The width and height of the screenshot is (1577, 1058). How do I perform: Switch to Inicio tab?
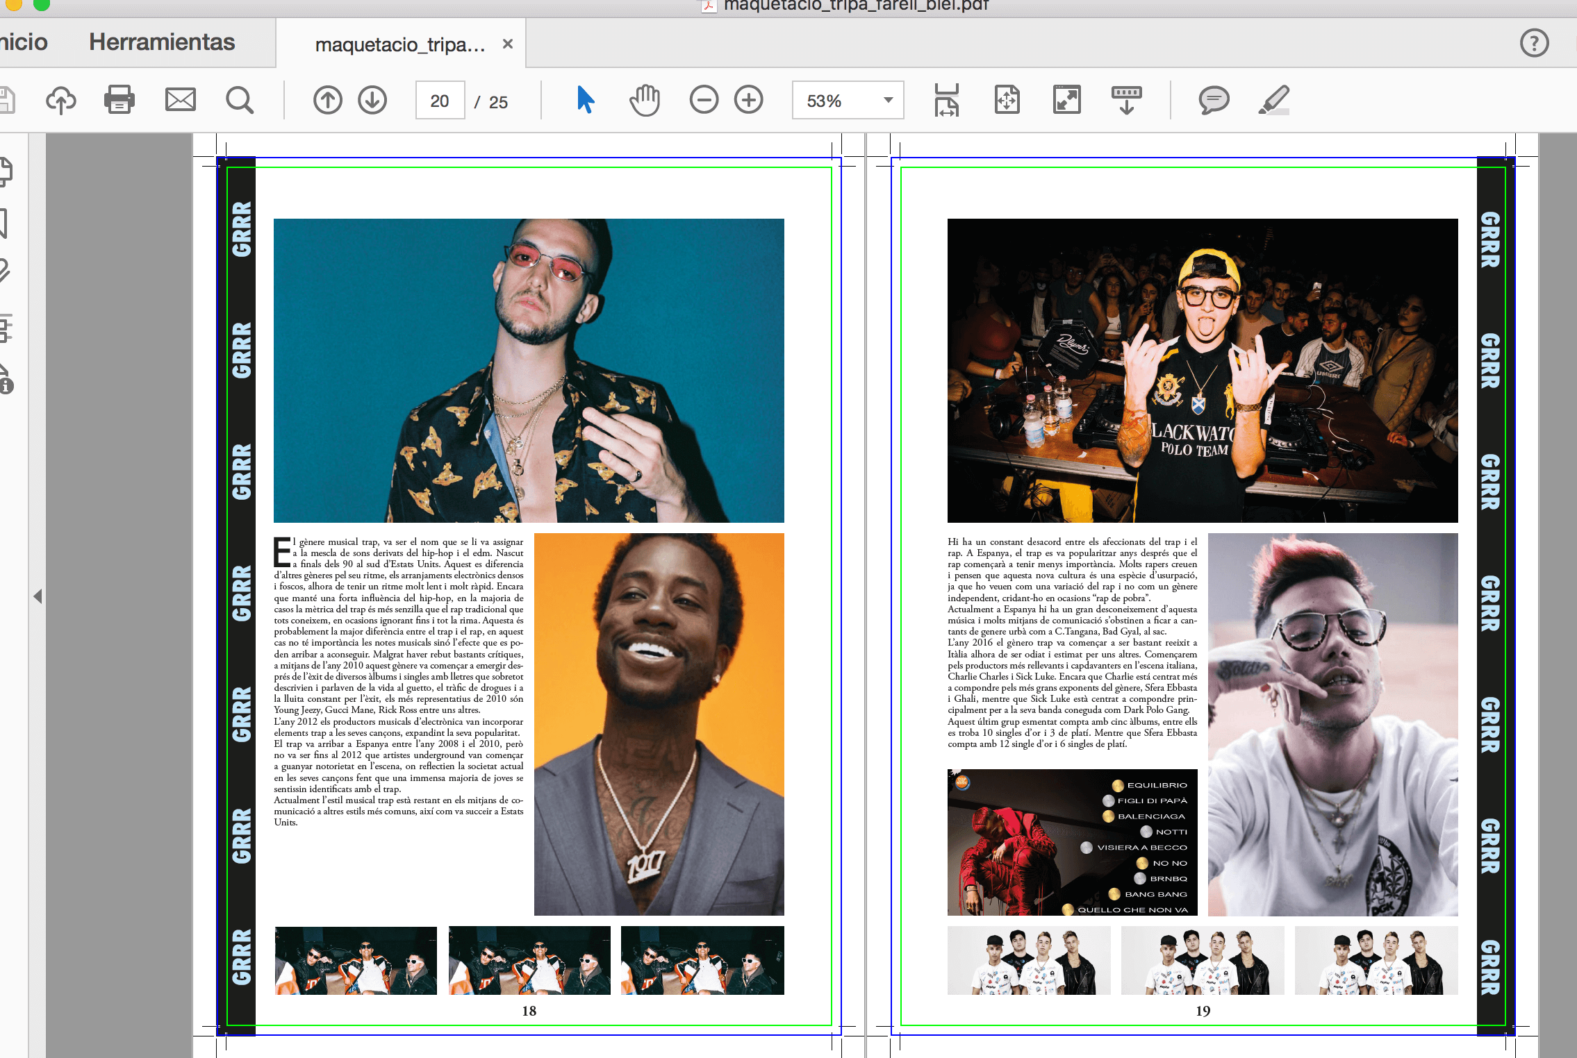[x=24, y=42]
